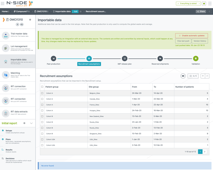
Task: Click the table filter funnel icon
Action: coord(203,76)
